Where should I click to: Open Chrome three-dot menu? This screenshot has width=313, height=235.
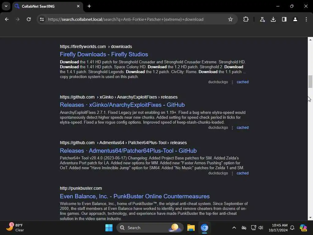[306, 19]
